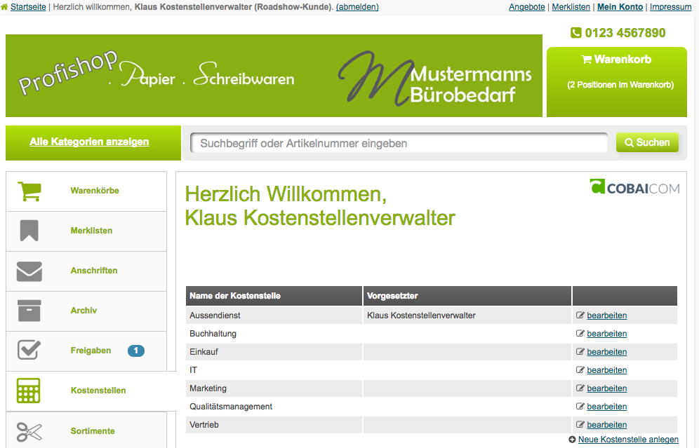Click the search input field

click(x=399, y=142)
